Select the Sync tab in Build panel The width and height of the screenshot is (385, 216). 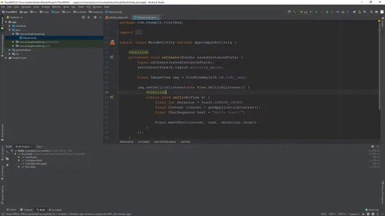tap(39, 146)
